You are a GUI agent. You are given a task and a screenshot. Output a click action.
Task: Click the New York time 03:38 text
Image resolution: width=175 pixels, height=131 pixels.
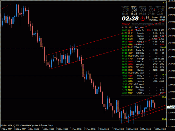tap(160, 14)
